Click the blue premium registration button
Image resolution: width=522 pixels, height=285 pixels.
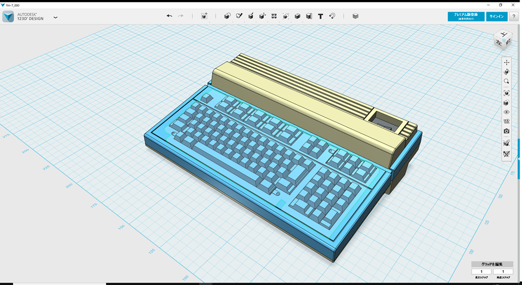tap(465, 16)
